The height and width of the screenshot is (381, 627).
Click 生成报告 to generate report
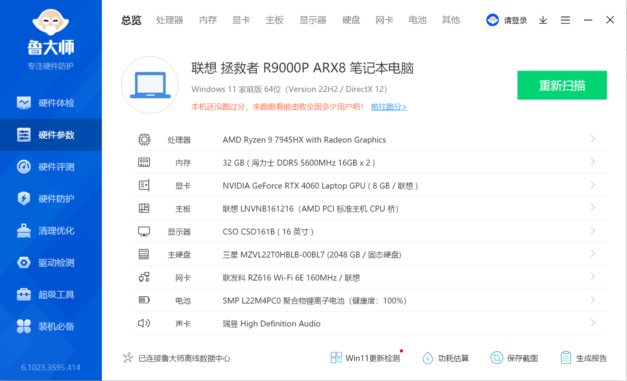[x=584, y=358]
